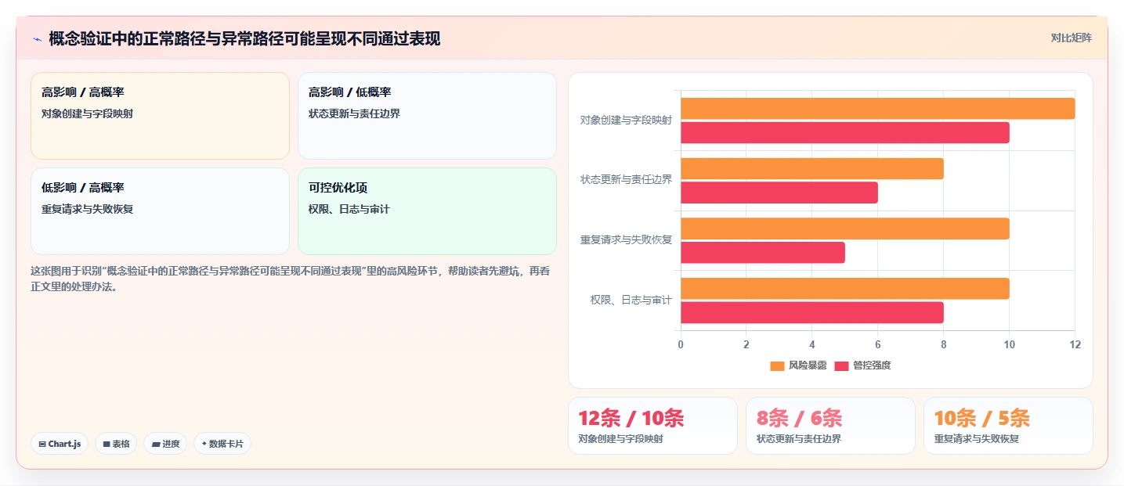Viewport: 1124px width, 486px height.
Task: Open the 10条 / 5条 data card
Action: (x=1008, y=426)
